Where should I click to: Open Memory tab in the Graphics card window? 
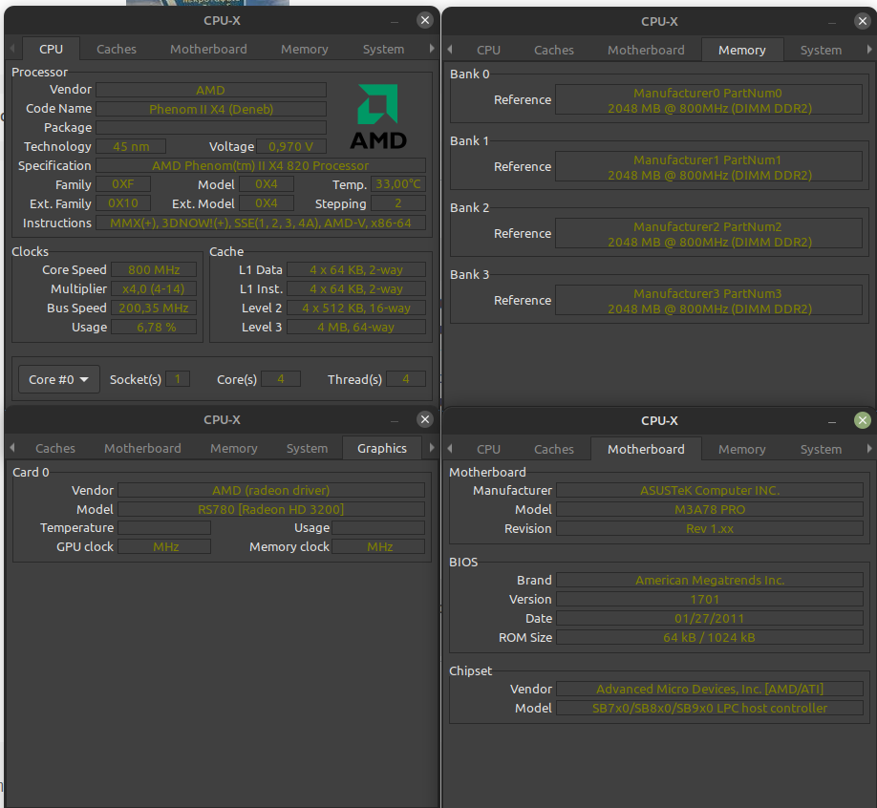tap(234, 449)
